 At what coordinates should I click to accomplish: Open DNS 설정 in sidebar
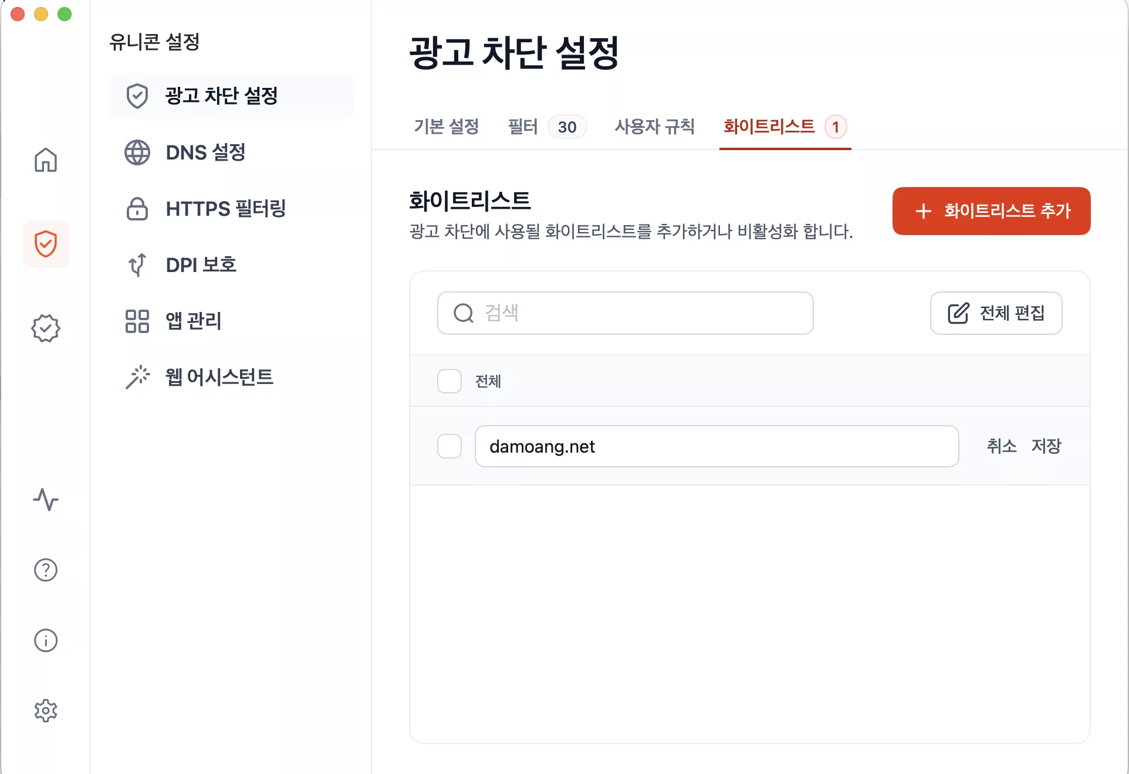coord(232,152)
